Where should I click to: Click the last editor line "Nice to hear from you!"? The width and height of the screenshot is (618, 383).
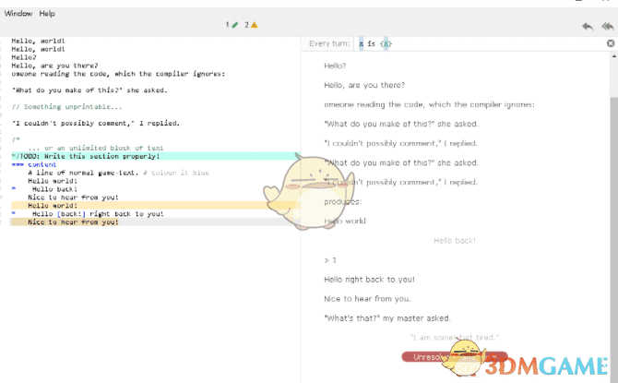pyautogui.click(x=73, y=222)
